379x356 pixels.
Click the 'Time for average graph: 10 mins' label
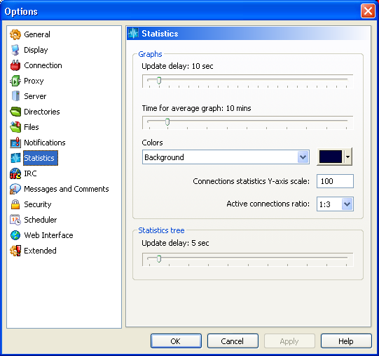196,108
